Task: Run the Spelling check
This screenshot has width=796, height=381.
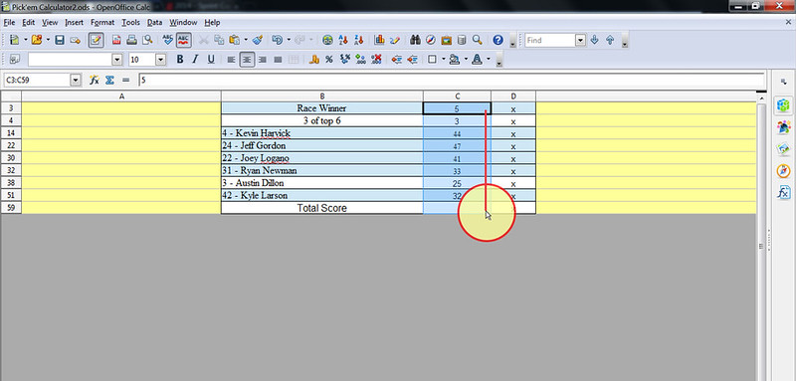Action: pyautogui.click(x=167, y=40)
